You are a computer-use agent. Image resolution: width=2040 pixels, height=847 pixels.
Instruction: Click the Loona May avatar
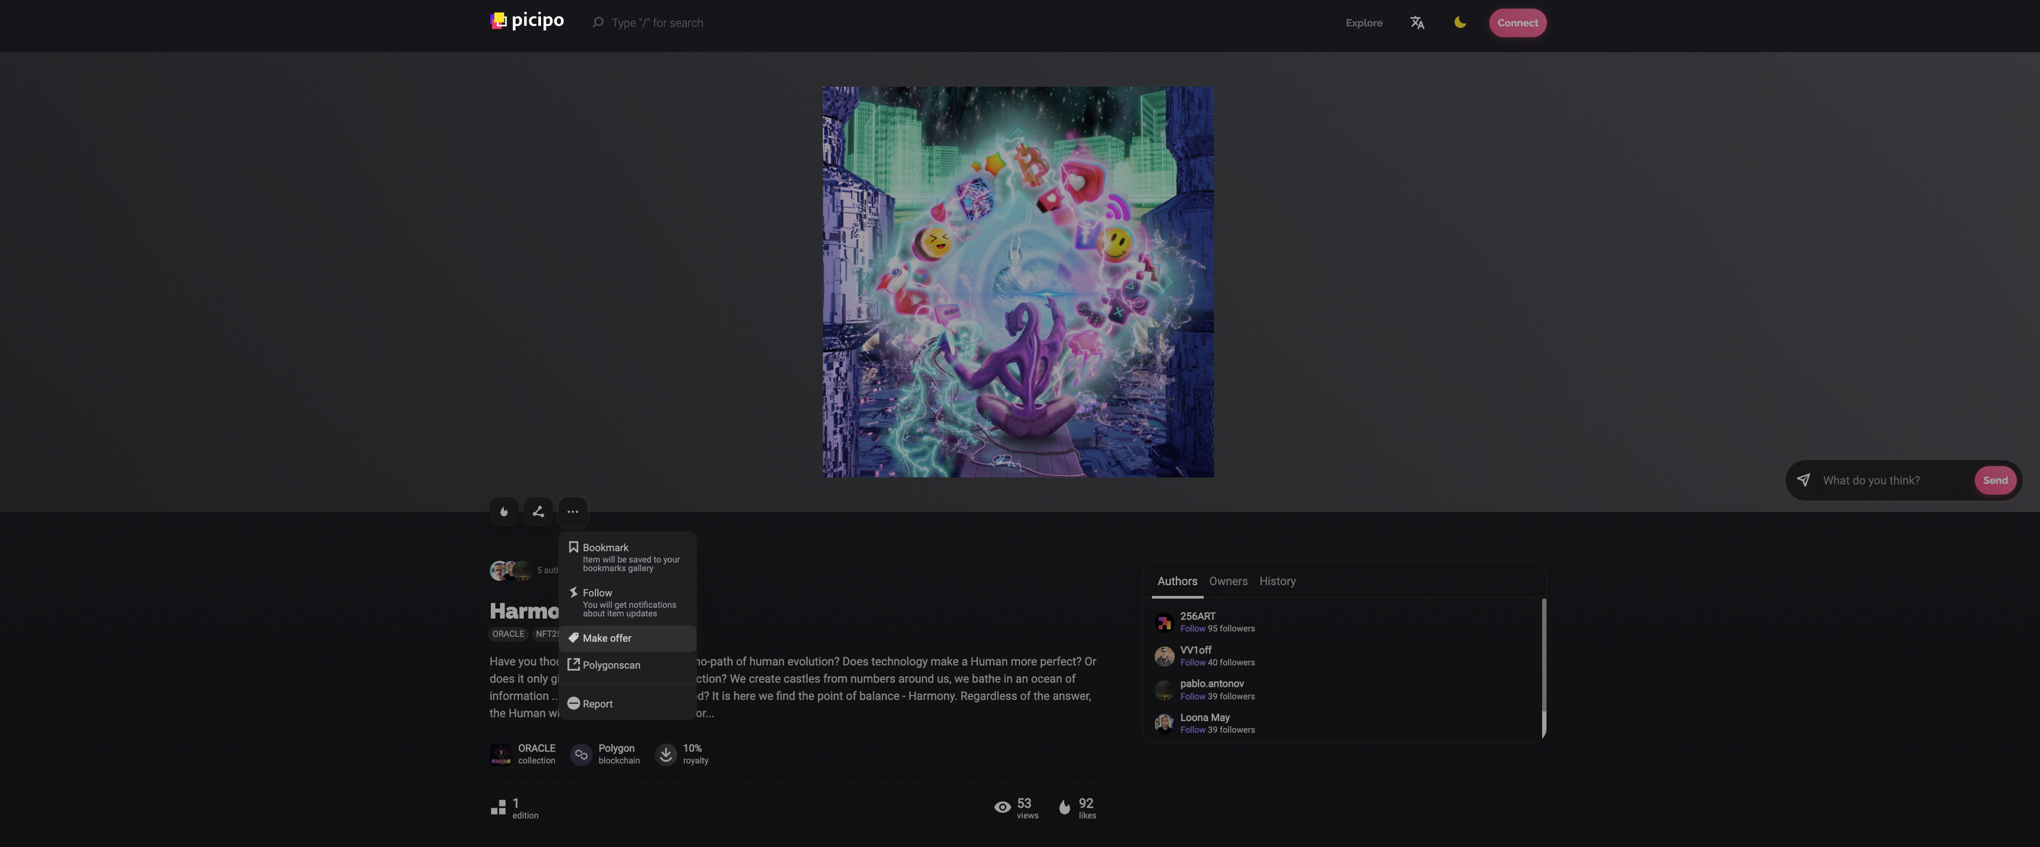pyautogui.click(x=1164, y=724)
